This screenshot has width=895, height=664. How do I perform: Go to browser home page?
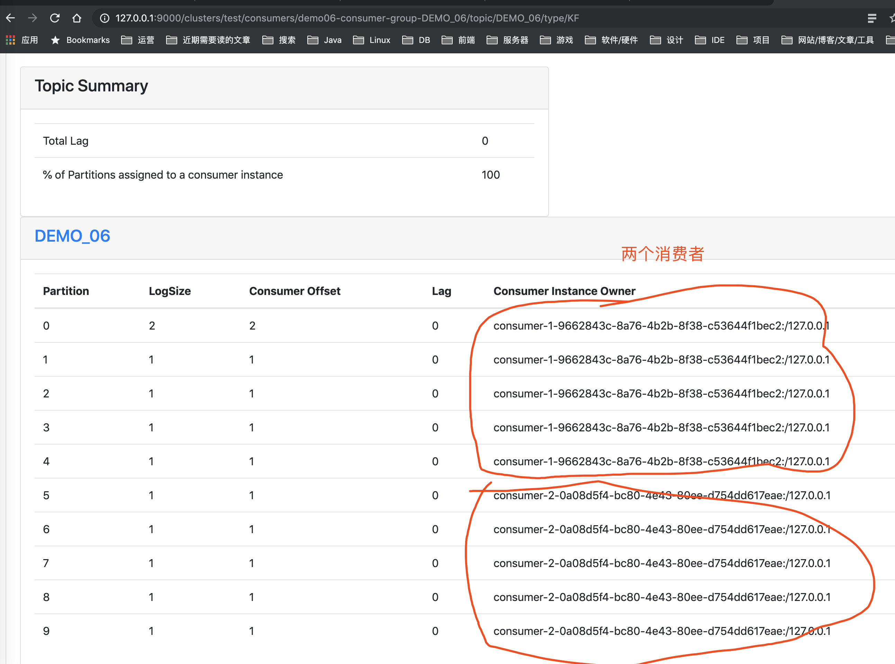77,18
